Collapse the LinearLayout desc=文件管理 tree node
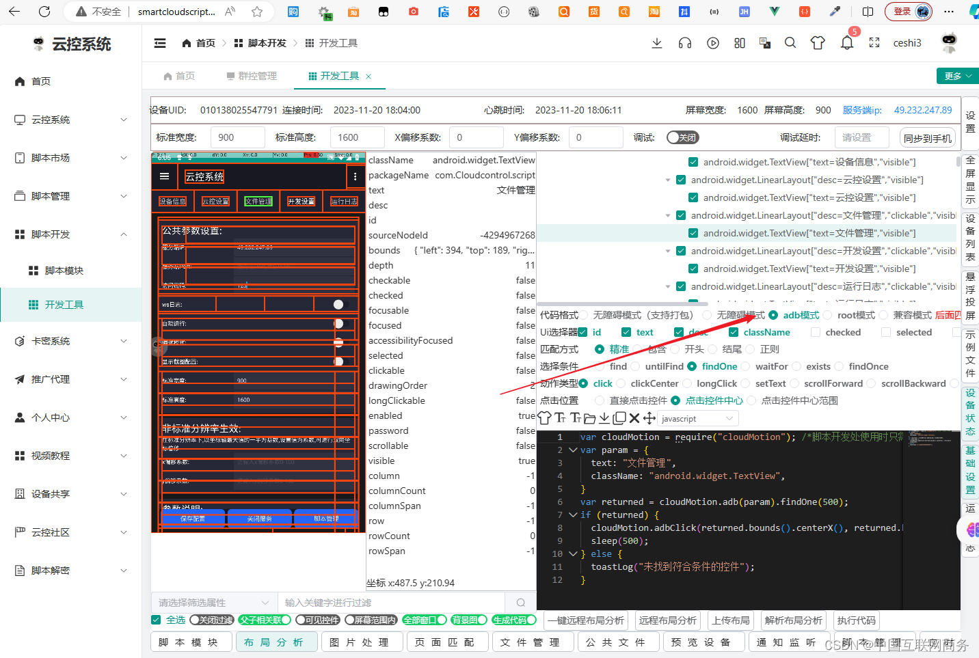The image size is (979, 658). coord(668,215)
